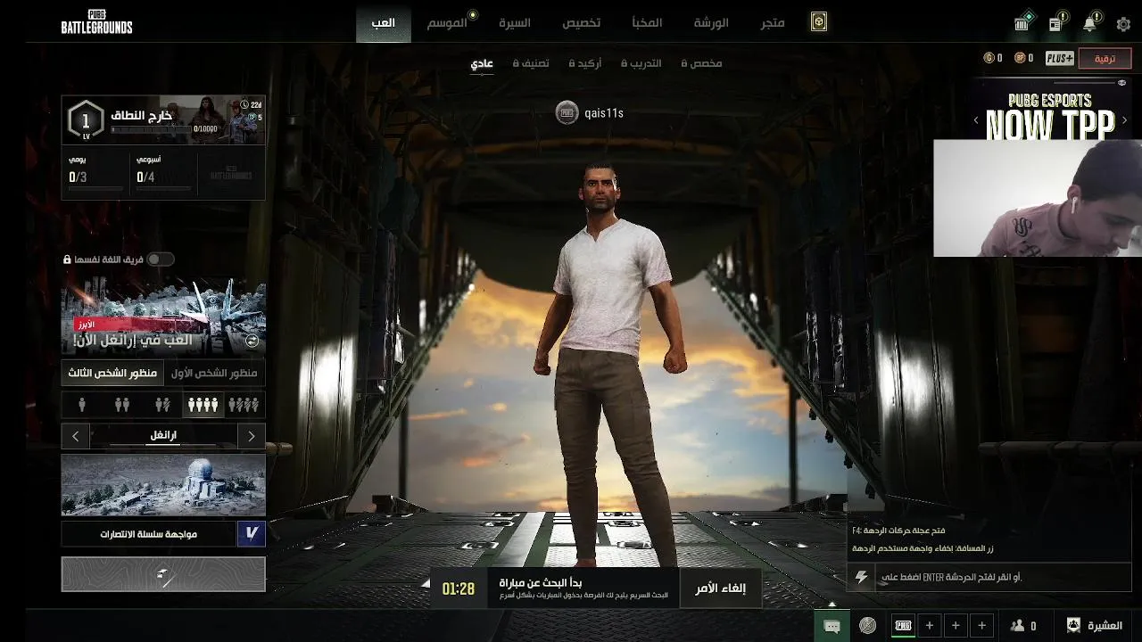The image size is (1142, 642).
Task: Click the V win-streak badge icon
Action: [252, 534]
